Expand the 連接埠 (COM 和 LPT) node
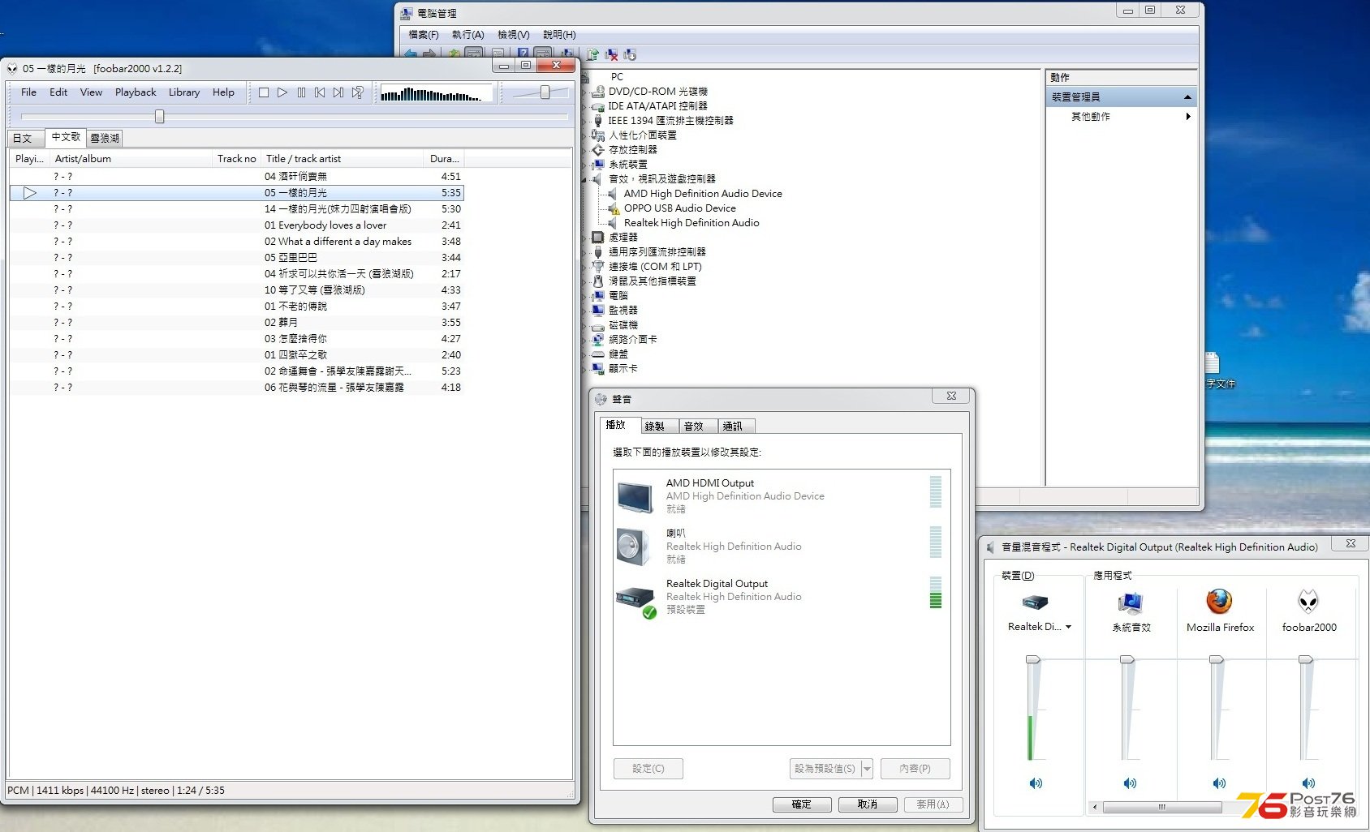The image size is (1370, 832). pyautogui.click(x=584, y=267)
